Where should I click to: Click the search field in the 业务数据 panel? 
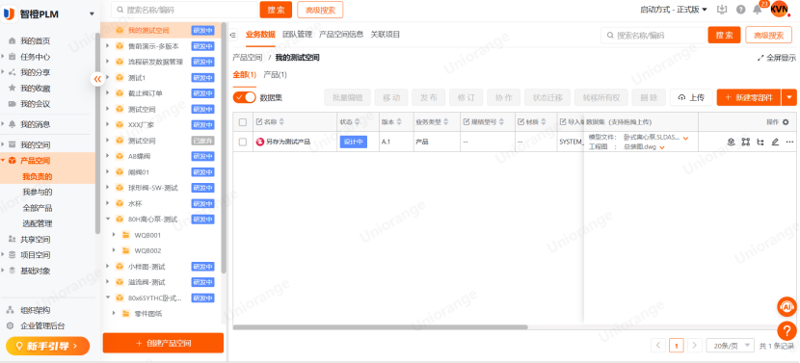click(653, 36)
